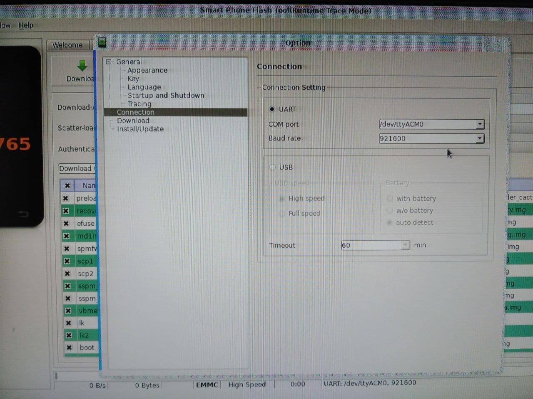Toggle the recovery row checkbox
The height and width of the screenshot is (399, 533).
pos(66,211)
